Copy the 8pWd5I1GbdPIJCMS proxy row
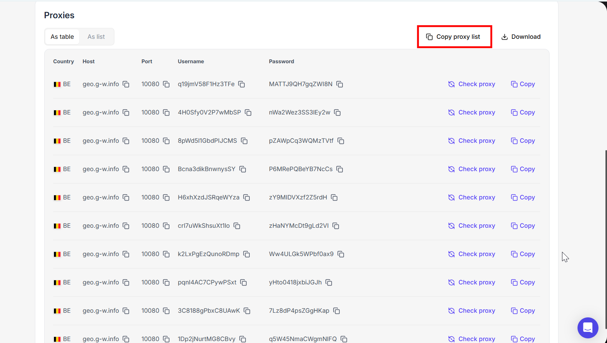 coord(523,141)
